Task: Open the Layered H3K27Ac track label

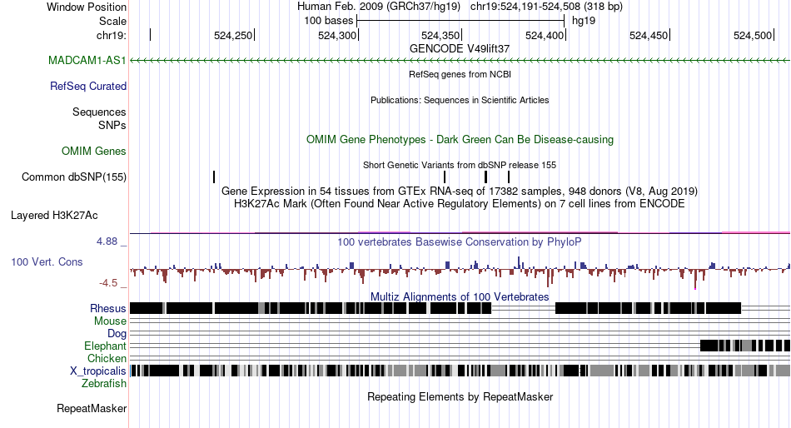Action: (54, 216)
